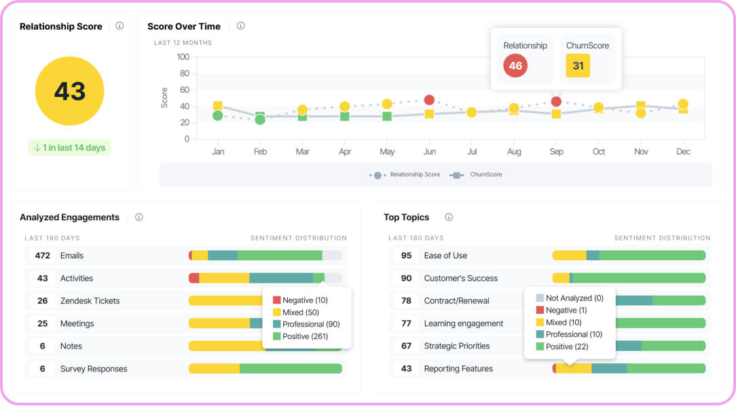Open the Emails engagement row
The height and width of the screenshot is (406, 736).
pos(186,256)
